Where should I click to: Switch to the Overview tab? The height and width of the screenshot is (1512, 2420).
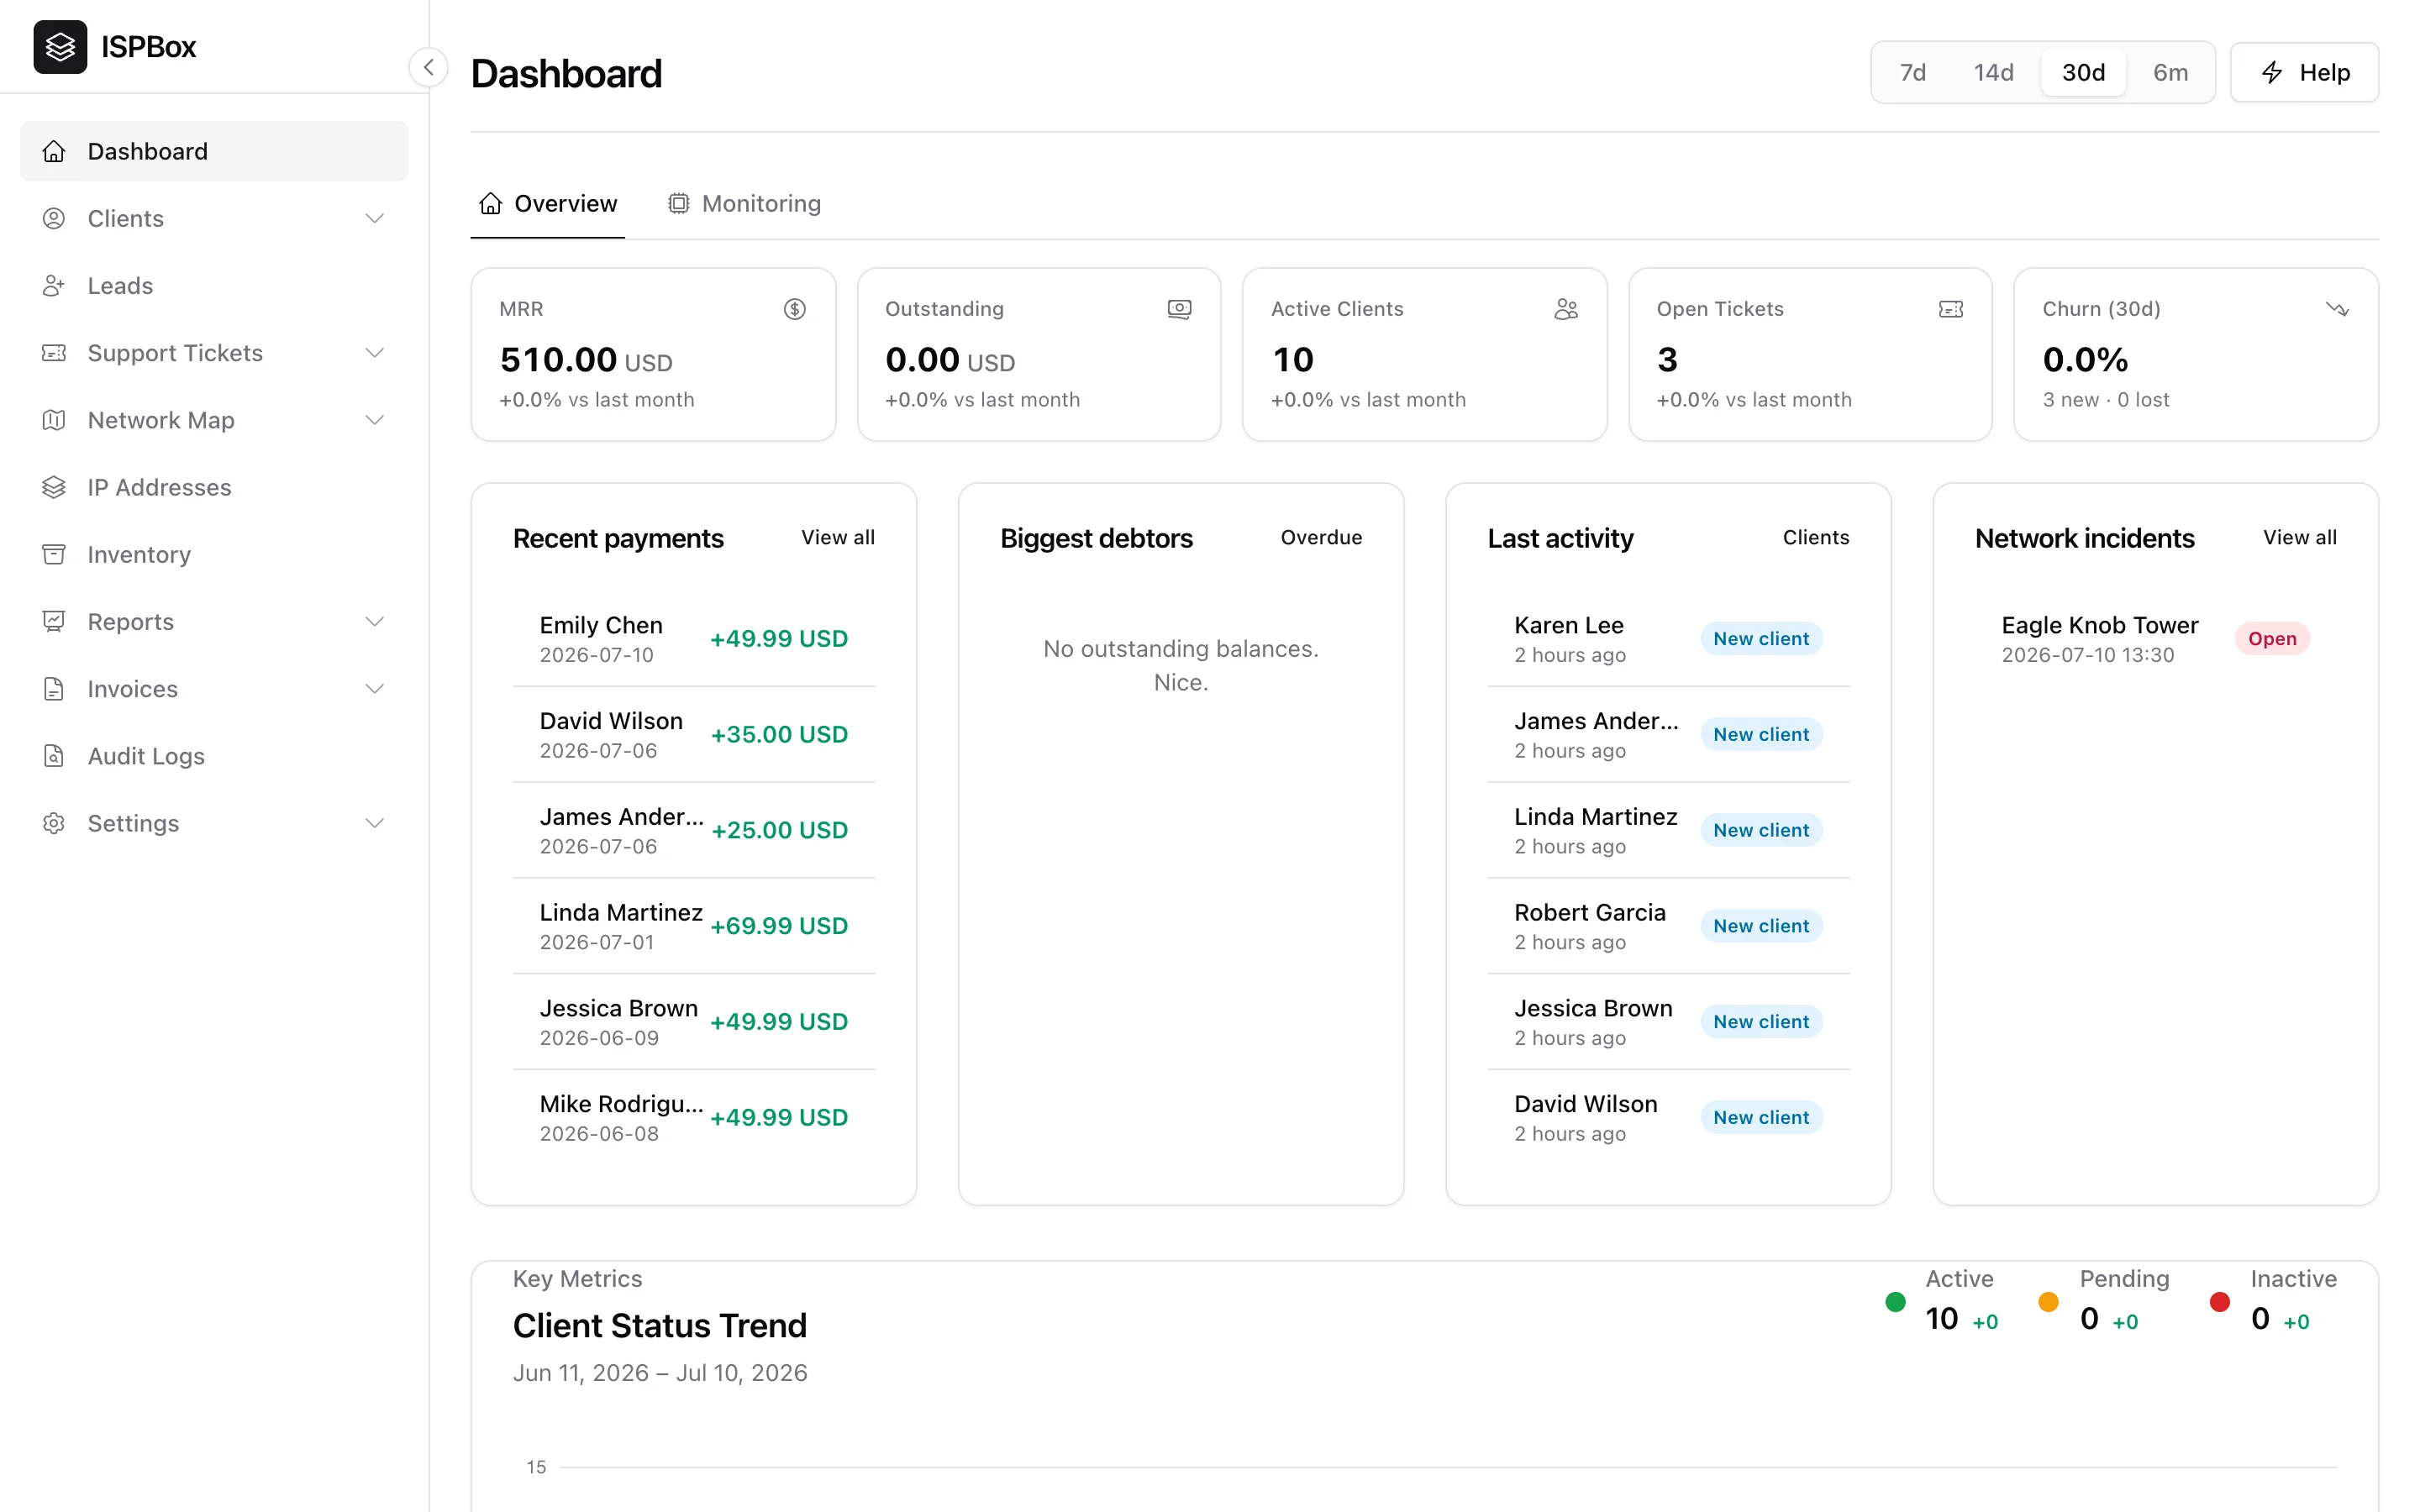click(x=548, y=203)
